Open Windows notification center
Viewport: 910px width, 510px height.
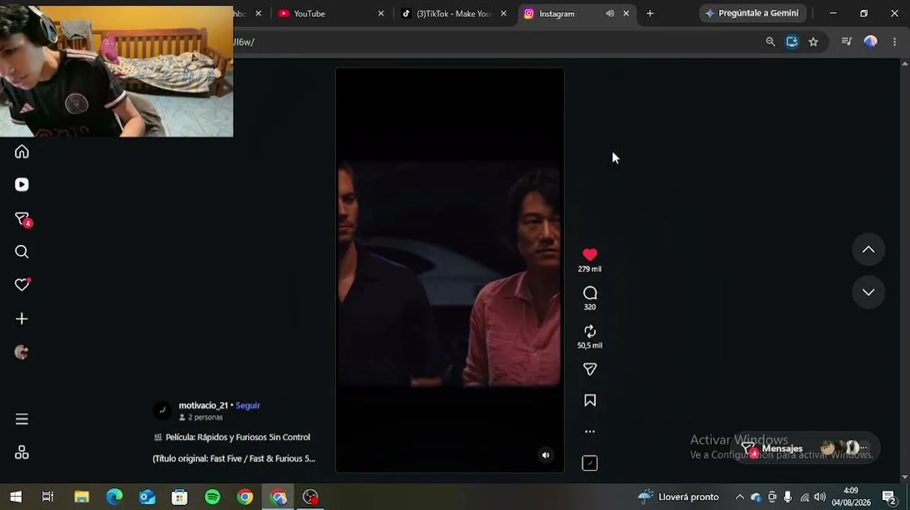[x=889, y=497]
